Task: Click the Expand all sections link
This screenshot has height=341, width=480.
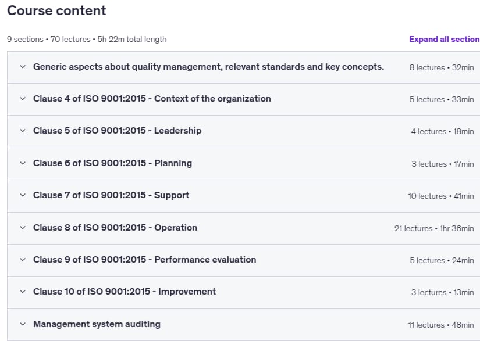Action: pyautogui.click(x=445, y=39)
